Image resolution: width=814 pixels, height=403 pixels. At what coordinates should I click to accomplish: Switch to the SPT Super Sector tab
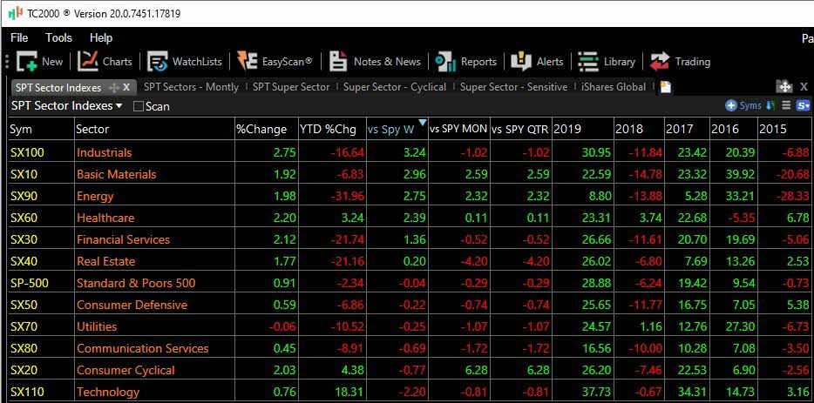tap(291, 87)
